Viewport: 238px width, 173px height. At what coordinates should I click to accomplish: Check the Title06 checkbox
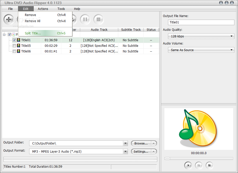(14, 51)
